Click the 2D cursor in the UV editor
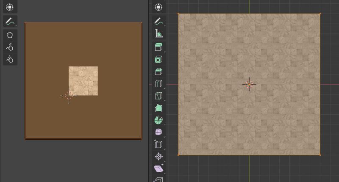This screenshot has height=182, width=339. click(69, 95)
